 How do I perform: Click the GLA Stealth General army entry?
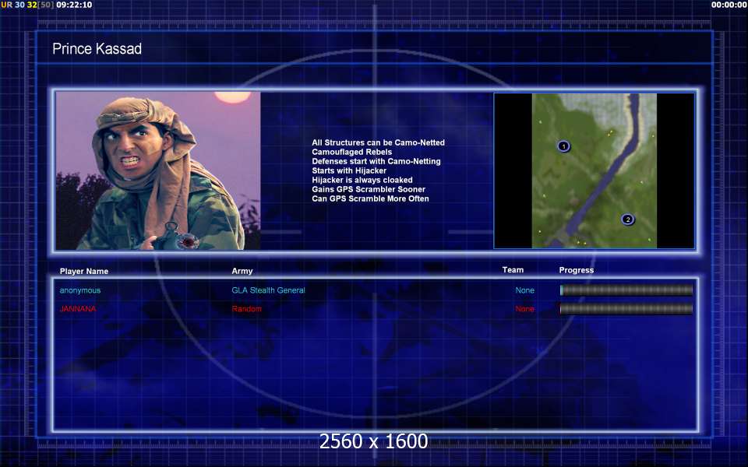point(268,290)
